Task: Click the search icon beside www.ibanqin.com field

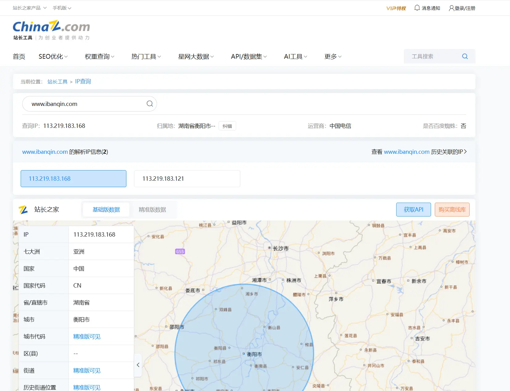Action: [x=150, y=104]
